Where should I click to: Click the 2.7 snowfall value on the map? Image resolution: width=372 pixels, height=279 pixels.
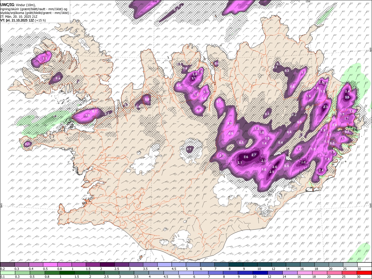click(x=254, y=155)
